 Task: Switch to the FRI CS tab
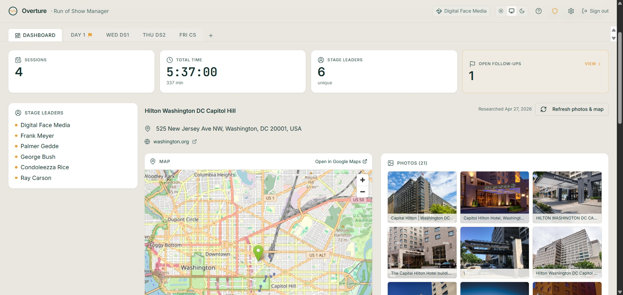point(188,35)
